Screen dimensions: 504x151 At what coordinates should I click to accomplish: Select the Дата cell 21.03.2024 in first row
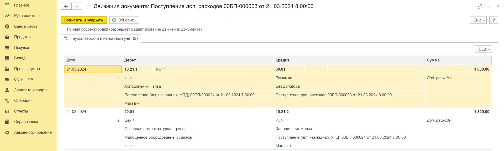point(93,69)
